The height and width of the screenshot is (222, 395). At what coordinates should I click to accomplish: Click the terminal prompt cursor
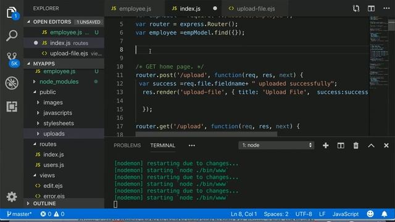point(115,204)
